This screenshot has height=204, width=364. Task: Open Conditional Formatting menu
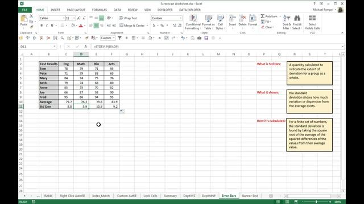[193, 22]
